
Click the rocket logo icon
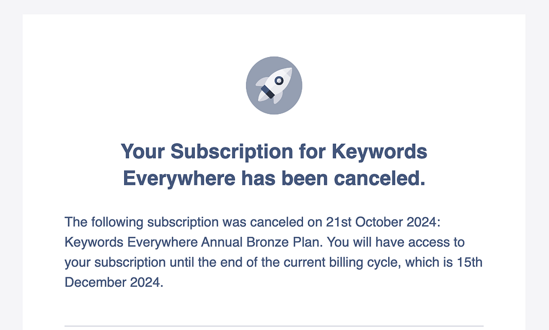(274, 86)
